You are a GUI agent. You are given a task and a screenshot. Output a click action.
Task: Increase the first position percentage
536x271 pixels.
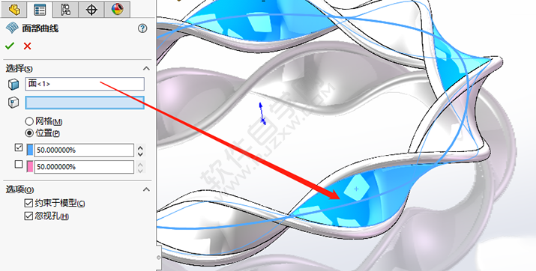pos(140,147)
